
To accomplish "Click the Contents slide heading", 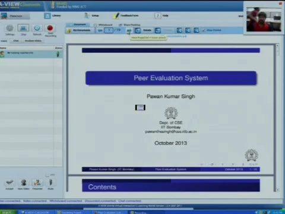I will (102, 187).
